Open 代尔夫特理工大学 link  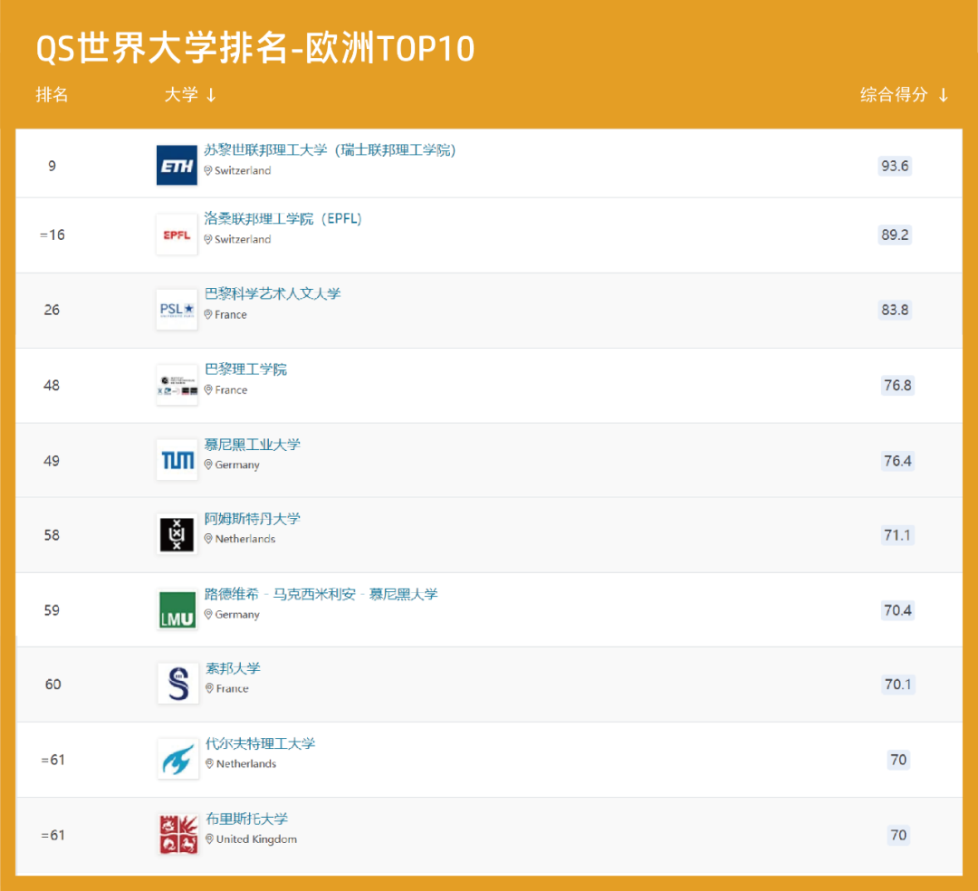point(261,743)
